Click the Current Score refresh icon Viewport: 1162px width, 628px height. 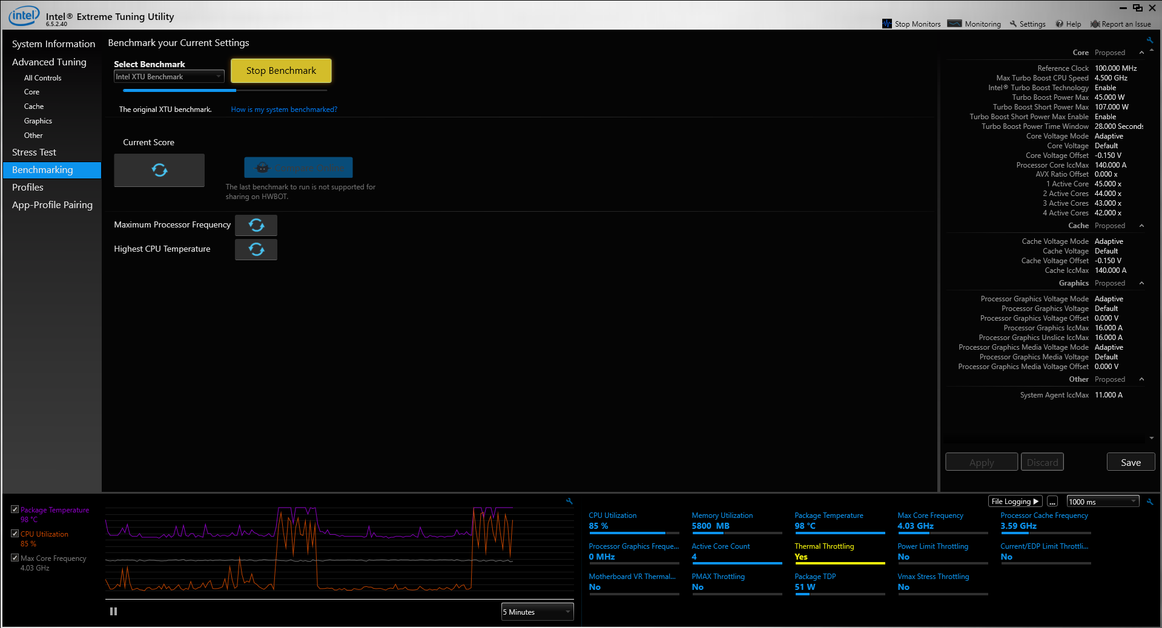(159, 170)
